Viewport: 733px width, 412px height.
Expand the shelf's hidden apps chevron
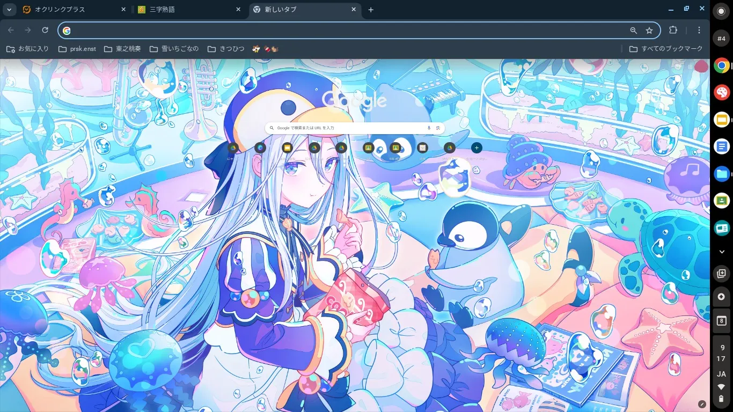(x=722, y=252)
